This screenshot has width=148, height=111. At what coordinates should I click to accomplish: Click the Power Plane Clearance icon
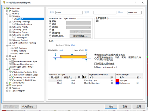(13, 64)
